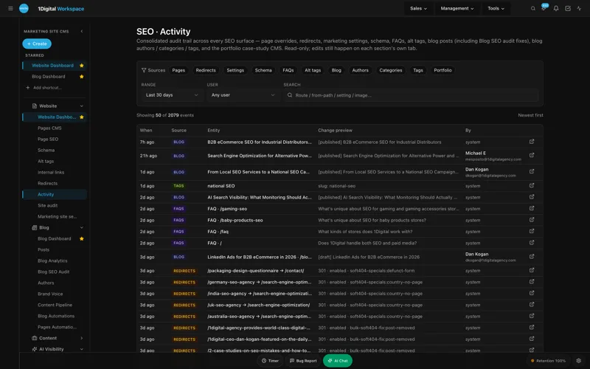This screenshot has width=590, height=369.
Task: Filter sources by Pages
Action: point(178,70)
